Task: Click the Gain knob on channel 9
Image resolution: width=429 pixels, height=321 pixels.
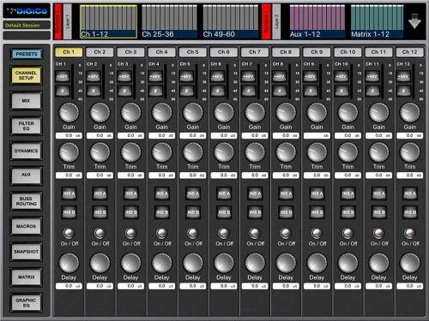Action: (317, 113)
